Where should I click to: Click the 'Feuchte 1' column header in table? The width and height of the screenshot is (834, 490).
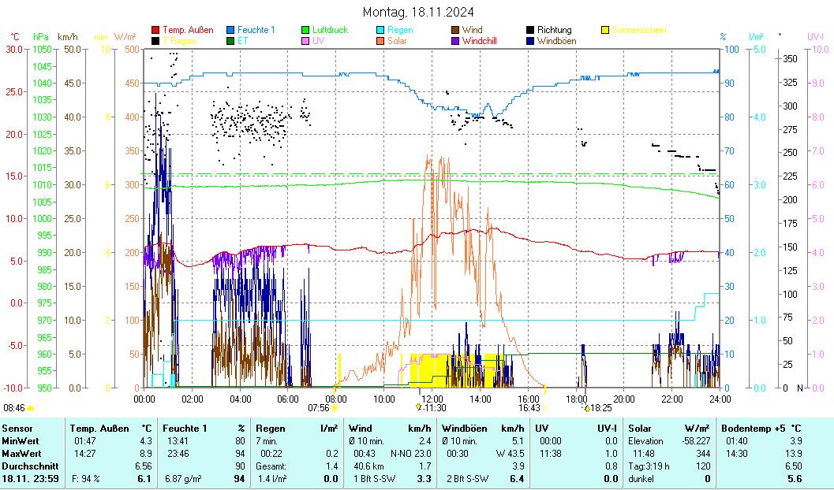click(x=185, y=429)
